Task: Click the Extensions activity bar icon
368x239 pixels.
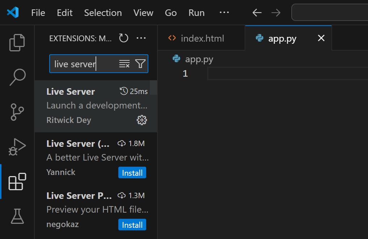Action: tap(17, 182)
